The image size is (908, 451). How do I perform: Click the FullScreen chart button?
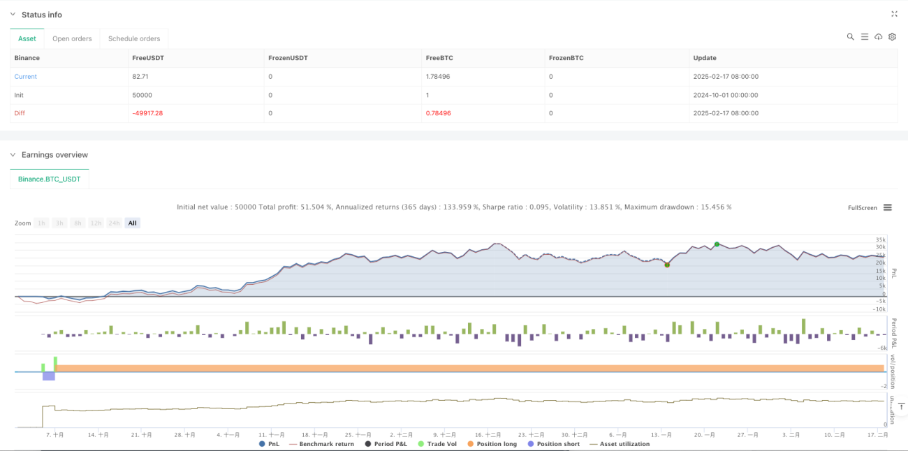pos(862,207)
